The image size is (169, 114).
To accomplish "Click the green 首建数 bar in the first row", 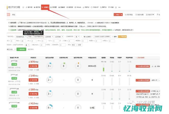I will pyautogui.click(x=104, y=69).
